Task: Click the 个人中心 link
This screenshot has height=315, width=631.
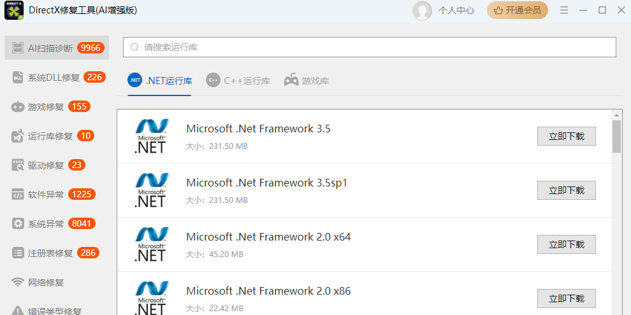Action: [x=456, y=10]
